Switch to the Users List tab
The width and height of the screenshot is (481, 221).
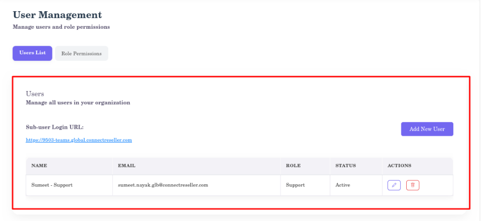click(33, 53)
